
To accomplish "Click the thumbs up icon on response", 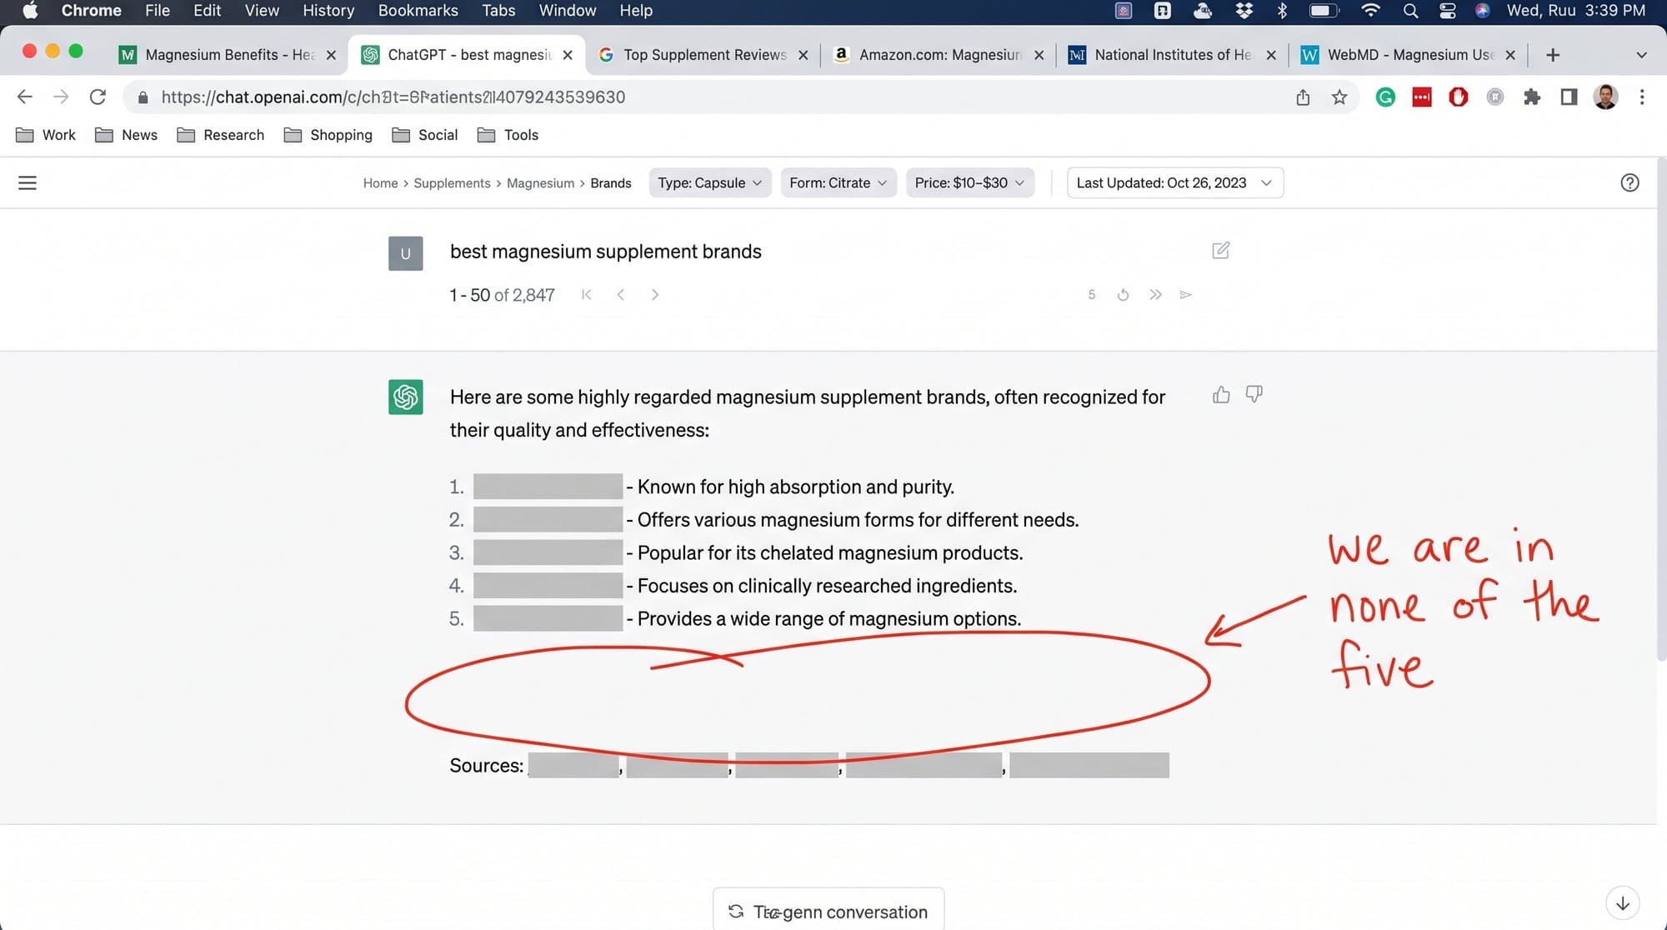I will pos(1221,394).
